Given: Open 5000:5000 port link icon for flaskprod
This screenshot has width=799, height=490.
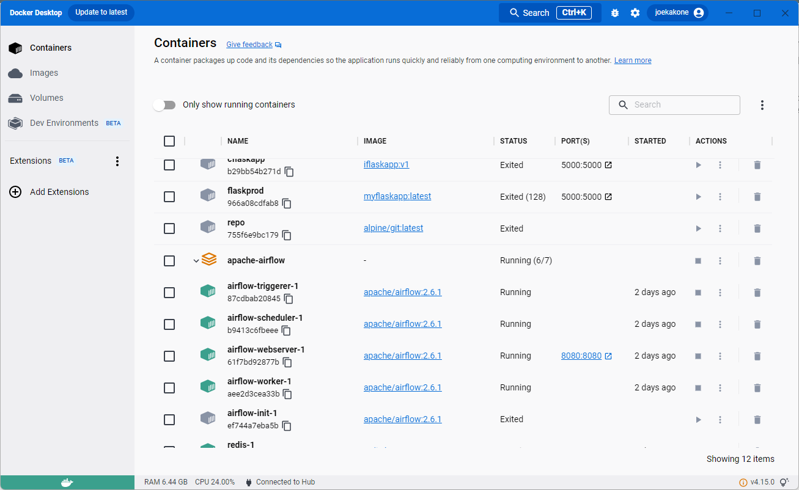Looking at the screenshot, I should [608, 197].
